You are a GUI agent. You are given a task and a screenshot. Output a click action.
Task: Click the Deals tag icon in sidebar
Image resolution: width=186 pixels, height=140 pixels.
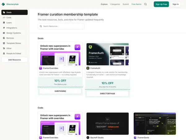pos(4,12)
